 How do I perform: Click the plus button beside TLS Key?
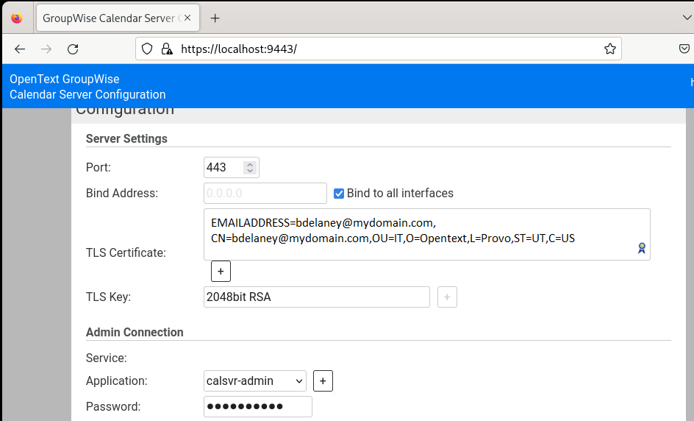click(x=447, y=297)
